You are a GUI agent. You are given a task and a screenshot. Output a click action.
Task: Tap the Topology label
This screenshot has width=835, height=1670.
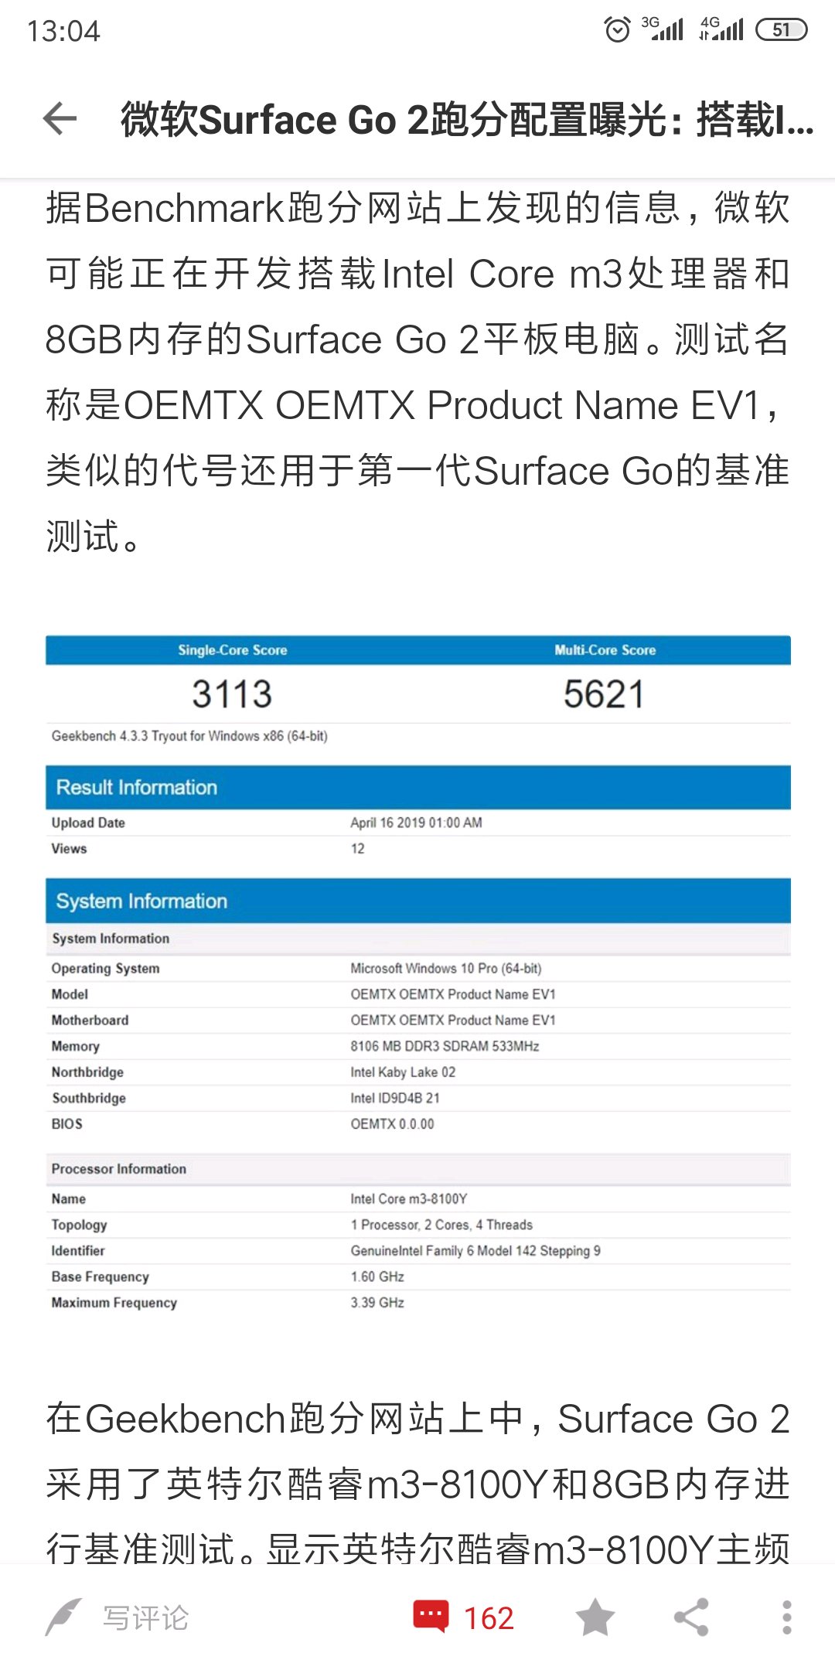(79, 1225)
